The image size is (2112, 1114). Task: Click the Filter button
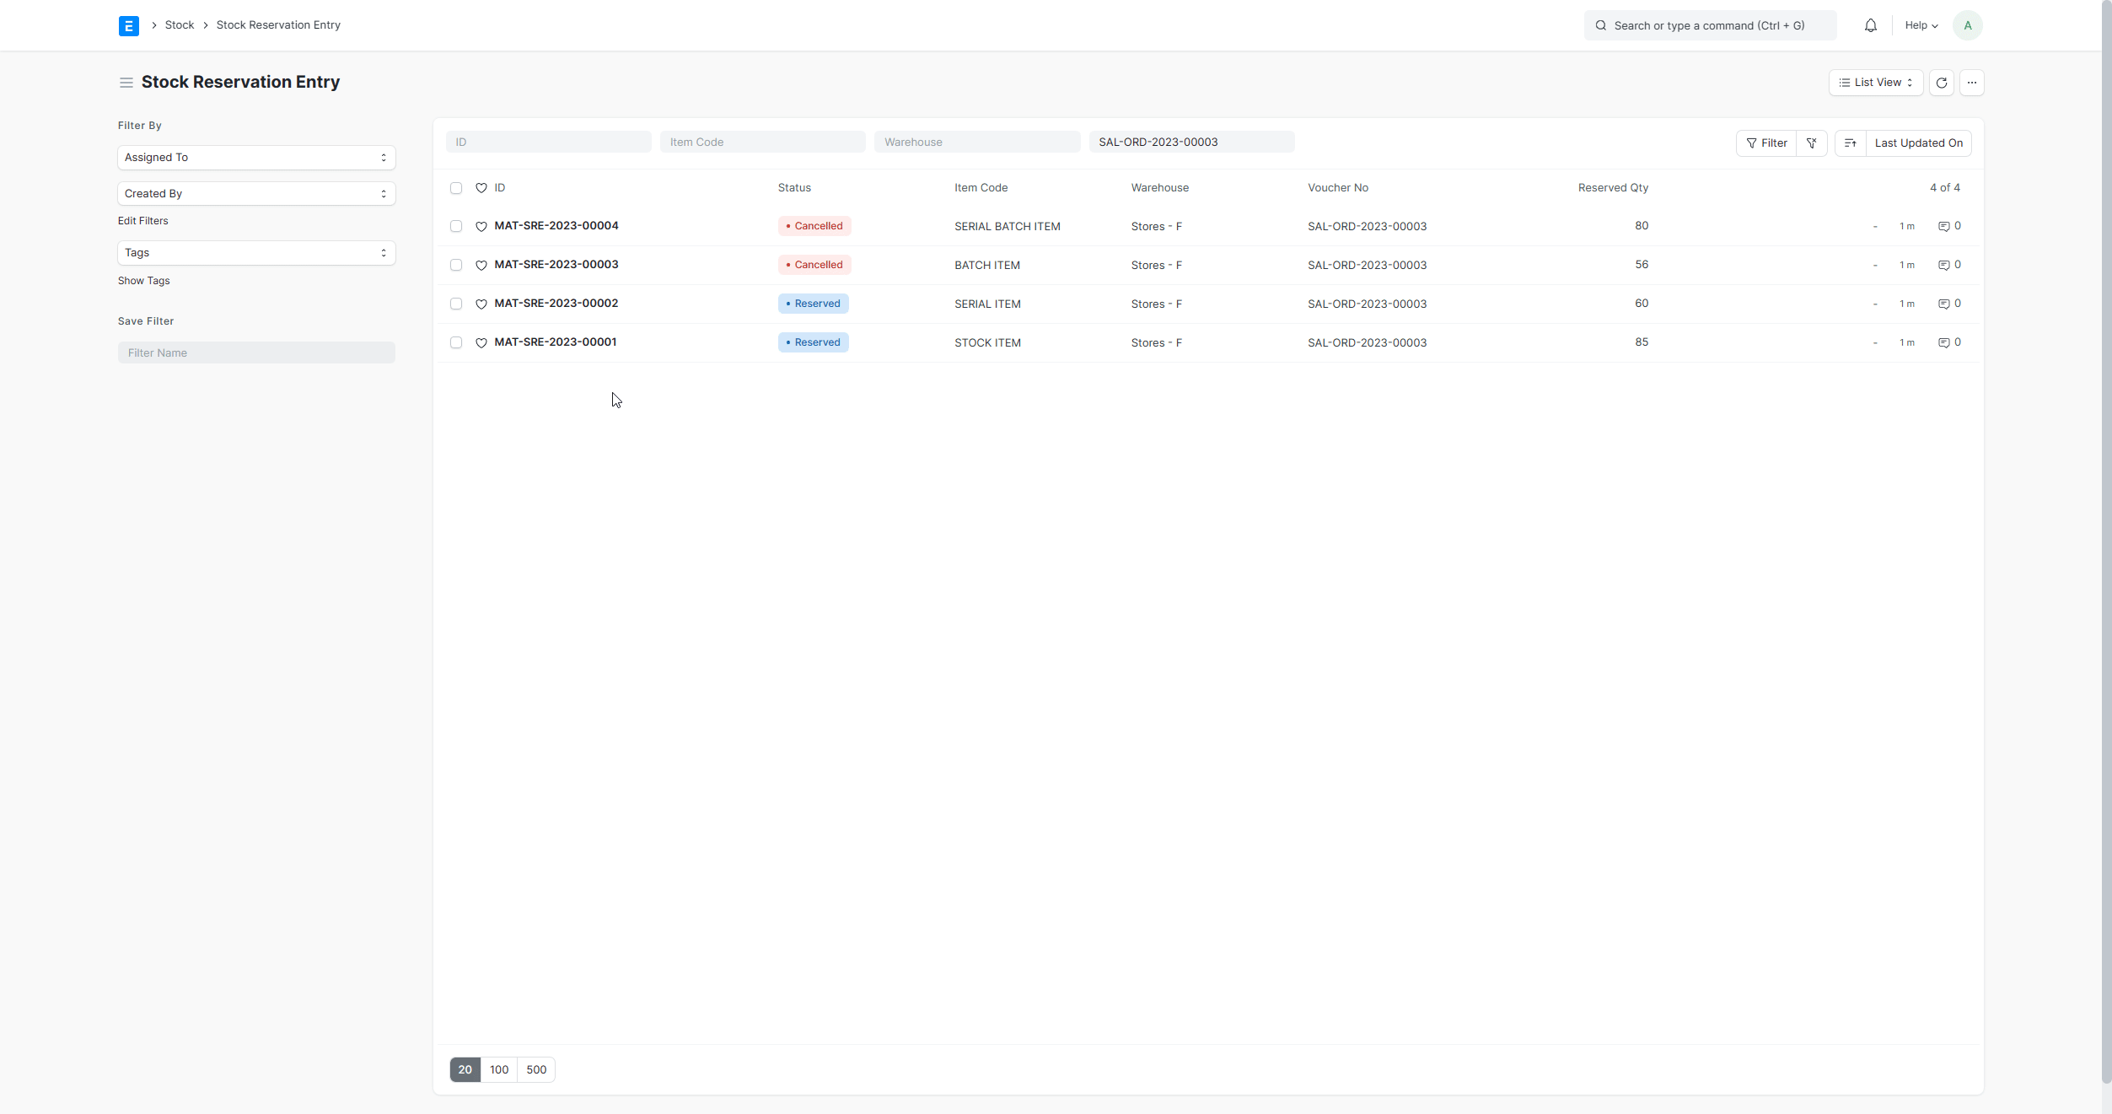[1766, 143]
